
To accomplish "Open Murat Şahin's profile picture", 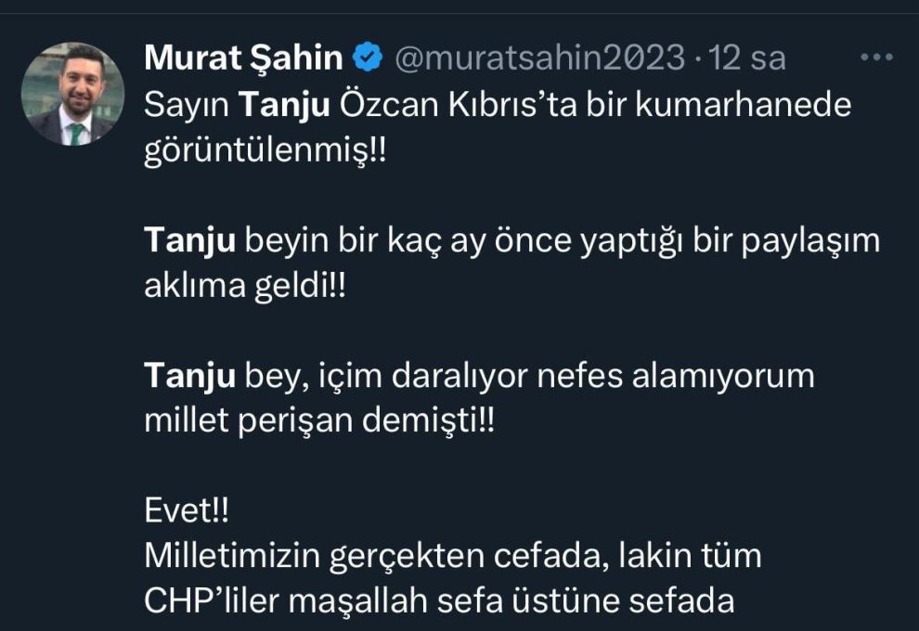I will (72, 95).
